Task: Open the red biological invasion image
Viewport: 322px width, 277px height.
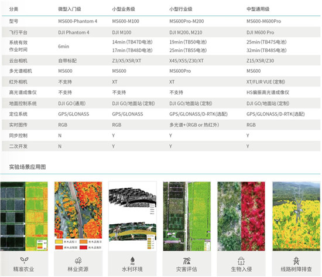Action: 241,216
